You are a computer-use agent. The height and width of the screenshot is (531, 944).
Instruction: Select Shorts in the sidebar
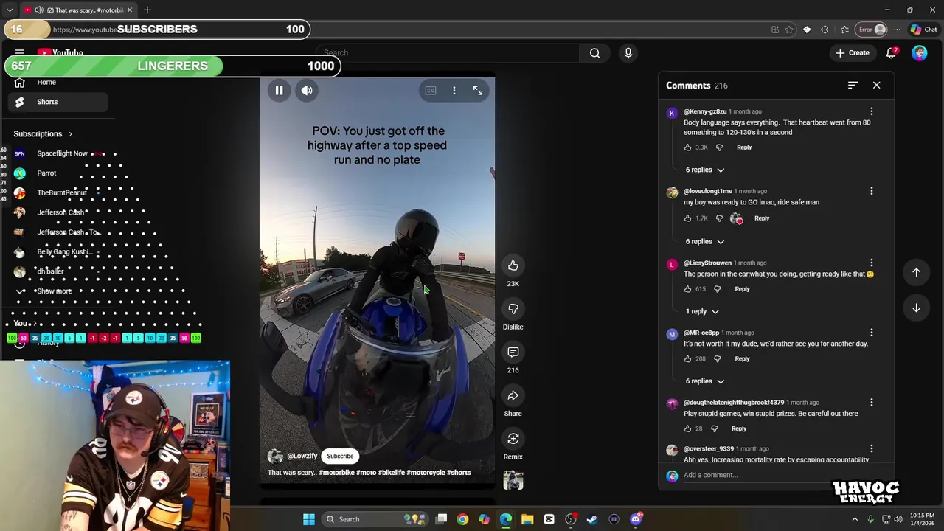[59, 102]
